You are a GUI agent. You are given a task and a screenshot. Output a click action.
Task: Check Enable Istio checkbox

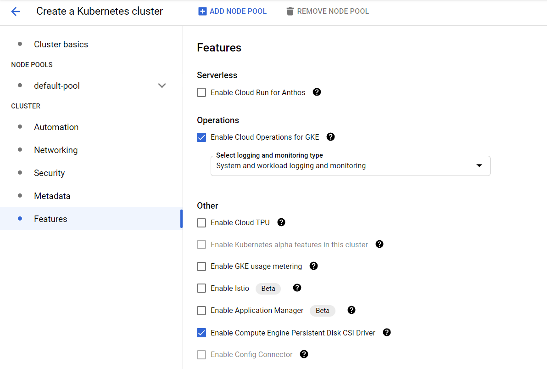tap(201, 288)
